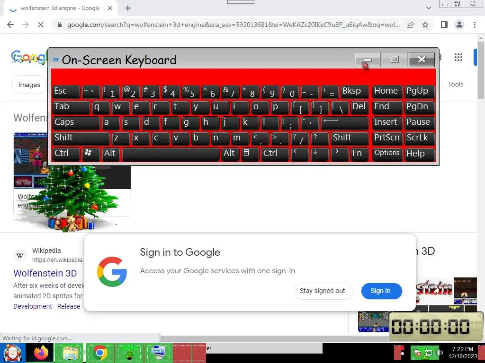Click the Windows logo key on keyboard
485x363 pixels.
pos(91,154)
